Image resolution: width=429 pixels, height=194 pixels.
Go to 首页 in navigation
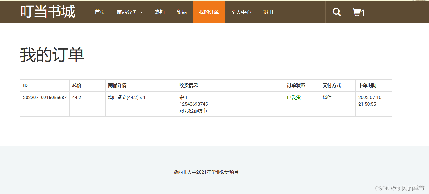coord(100,12)
